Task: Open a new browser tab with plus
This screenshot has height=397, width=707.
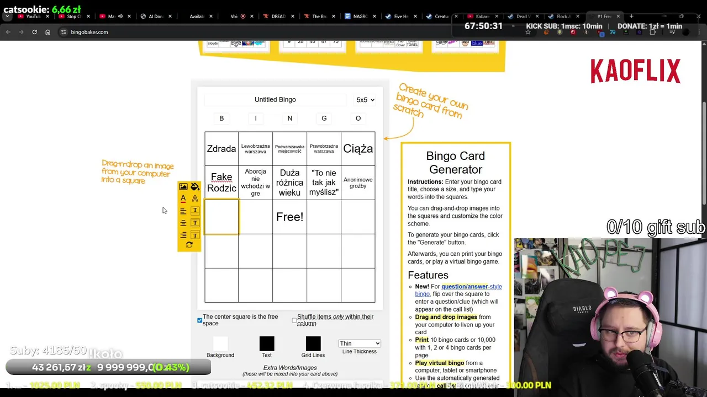Action: coord(631,16)
